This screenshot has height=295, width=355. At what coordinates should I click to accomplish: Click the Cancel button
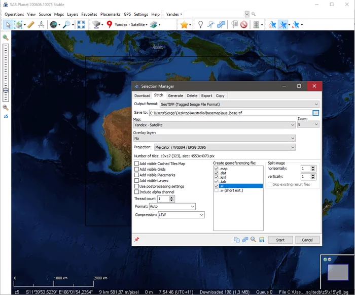point(307,240)
